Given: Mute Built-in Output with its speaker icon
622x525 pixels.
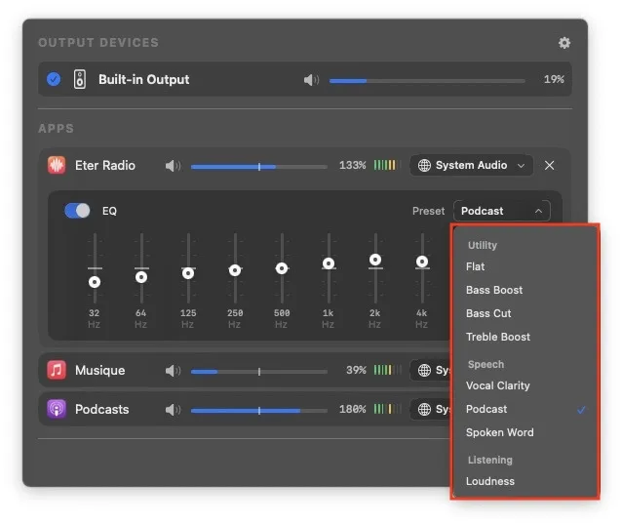Looking at the screenshot, I should pyautogui.click(x=311, y=80).
